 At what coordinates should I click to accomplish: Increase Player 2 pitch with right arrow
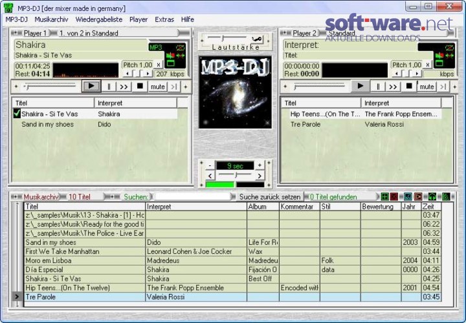(x=417, y=74)
